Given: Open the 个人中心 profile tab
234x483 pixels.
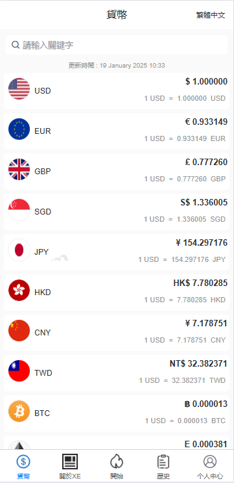Looking at the screenshot, I should pos(210,467).
